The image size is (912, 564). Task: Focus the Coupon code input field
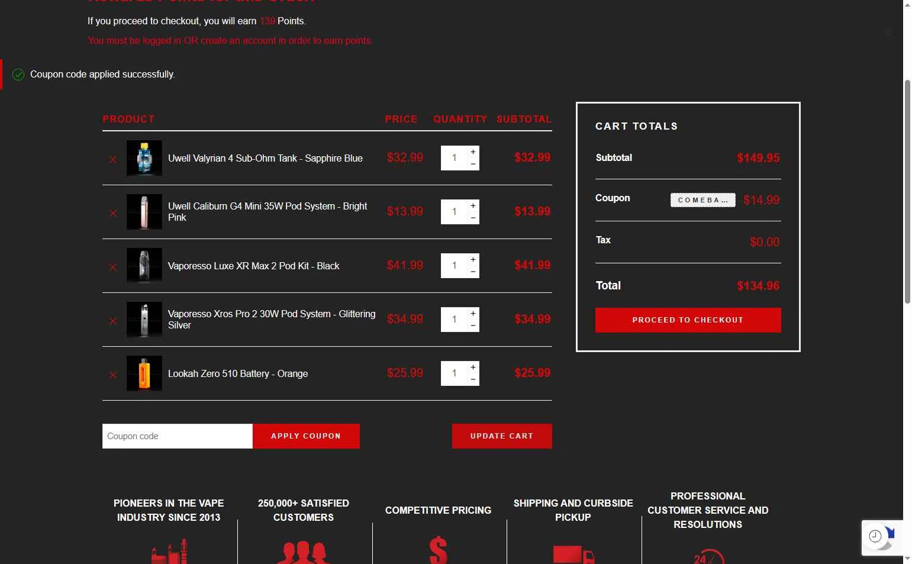[x=178, y=436]
